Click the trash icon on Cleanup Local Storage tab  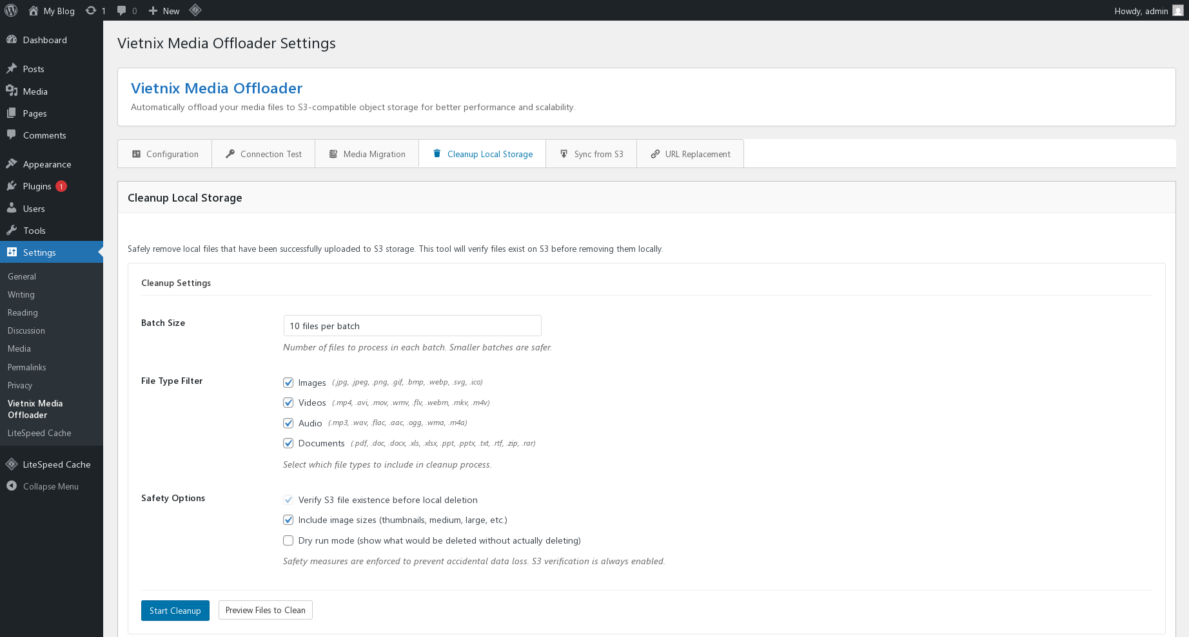pyautogui.click(x=437, y=153)
